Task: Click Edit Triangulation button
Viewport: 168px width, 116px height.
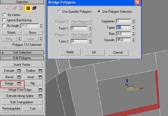Action: pyautogui.click(x=22, y=102)
